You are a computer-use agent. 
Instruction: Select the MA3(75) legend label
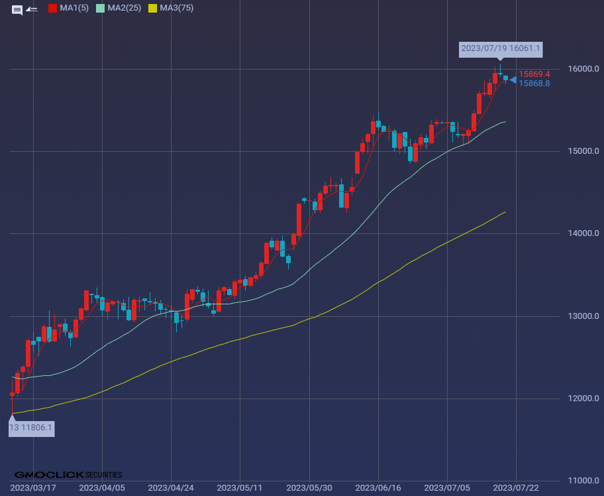[176, 8]
